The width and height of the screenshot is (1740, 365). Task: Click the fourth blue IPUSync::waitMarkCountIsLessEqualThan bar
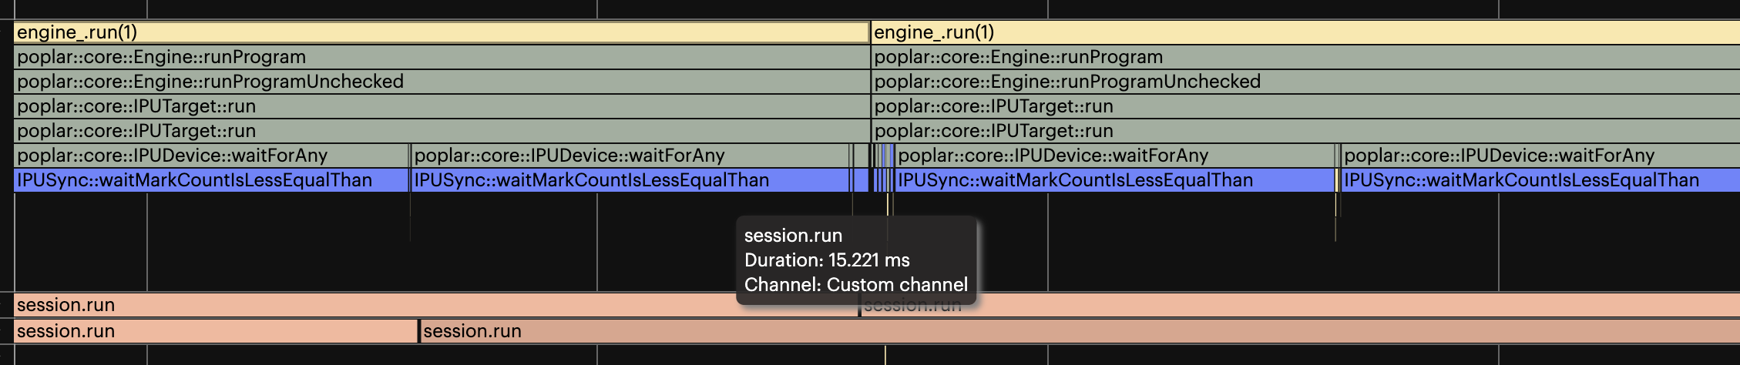1540,180
